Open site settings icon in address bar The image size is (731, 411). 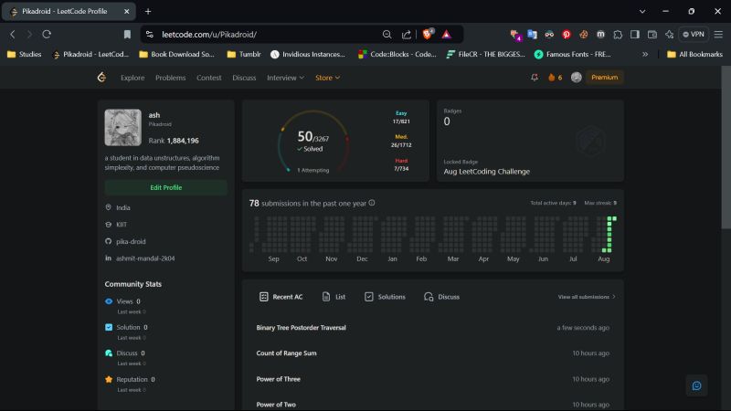pyautogui.click(x=150, y=34)
